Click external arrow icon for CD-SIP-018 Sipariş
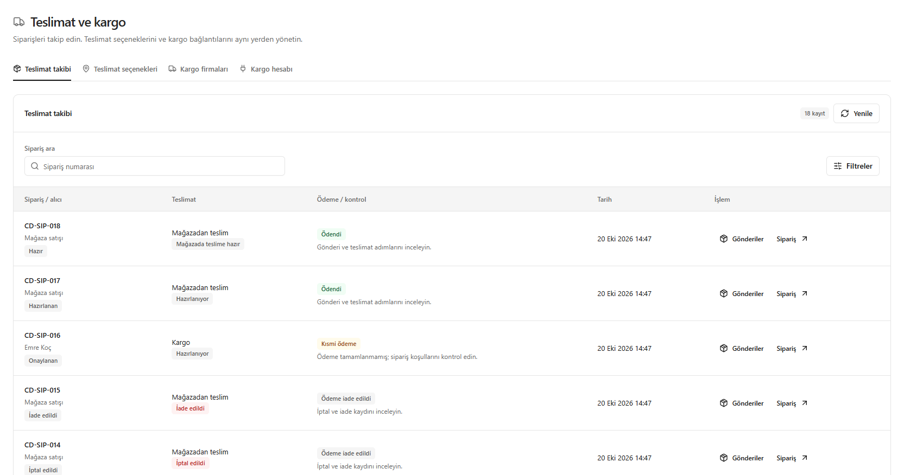The height and width of the screenshot is (475, 904). (805, 239)
